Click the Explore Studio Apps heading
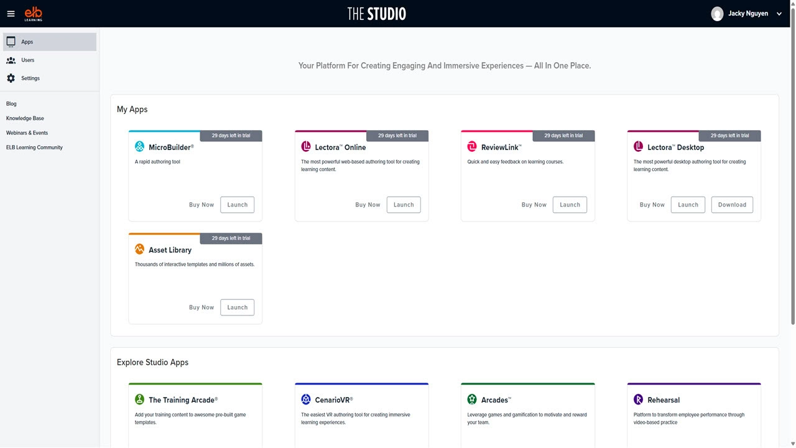Image resolution: width=796 pixels, height=448 pixels. tap(153, 362)
